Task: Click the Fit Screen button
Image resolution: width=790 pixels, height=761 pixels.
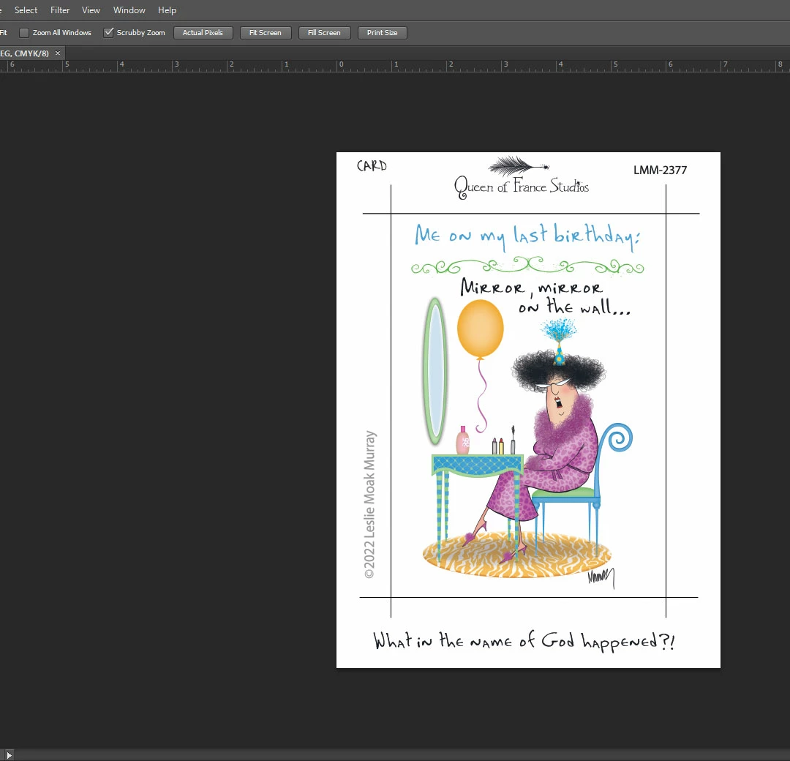Action: click(266, 33)
